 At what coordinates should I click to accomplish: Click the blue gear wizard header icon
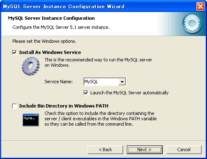click(192, 23)
